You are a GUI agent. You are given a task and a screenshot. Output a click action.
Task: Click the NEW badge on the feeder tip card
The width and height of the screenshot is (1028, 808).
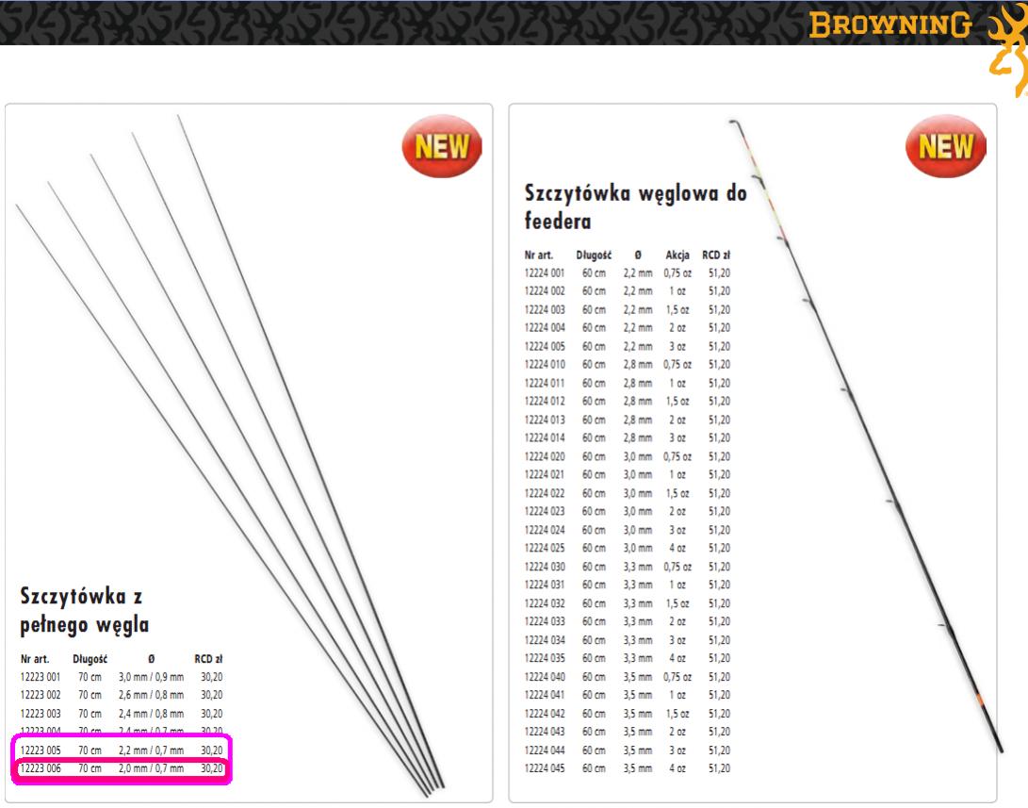[x=945, y=146]
